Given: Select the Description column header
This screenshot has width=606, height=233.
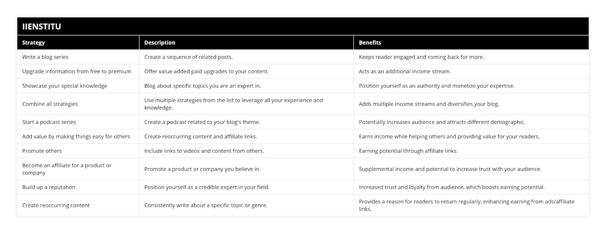Looking at the screenshot, I should click(x=160, y=43).
